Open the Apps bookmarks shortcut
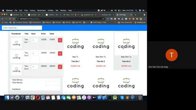Image resolution: width=196 pixels, height=110 pixels. coord(5,22)
